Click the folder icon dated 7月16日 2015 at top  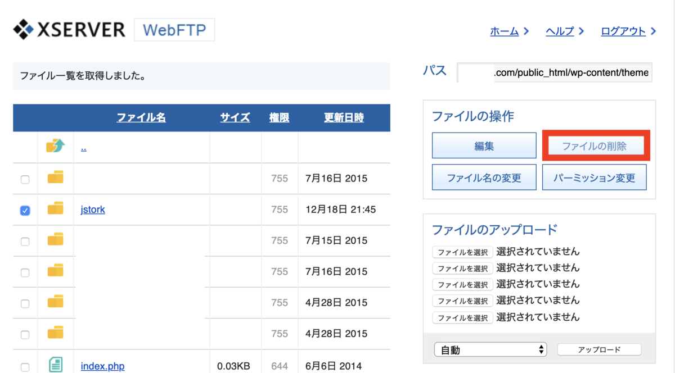55,178
